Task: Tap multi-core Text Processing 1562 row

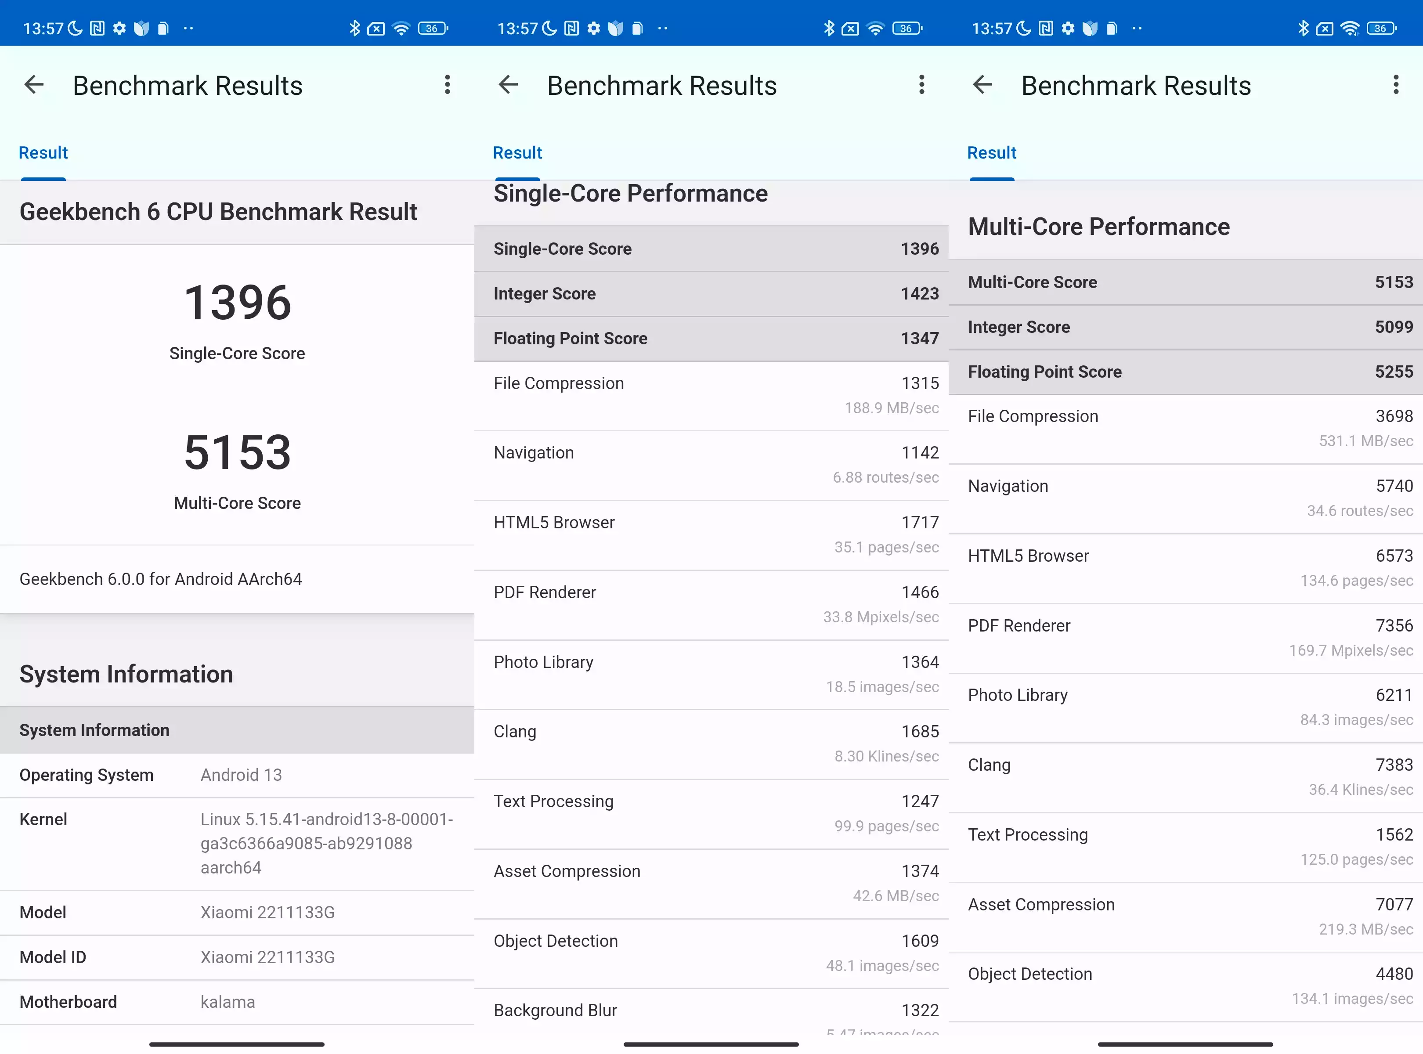Action: 1186,848
